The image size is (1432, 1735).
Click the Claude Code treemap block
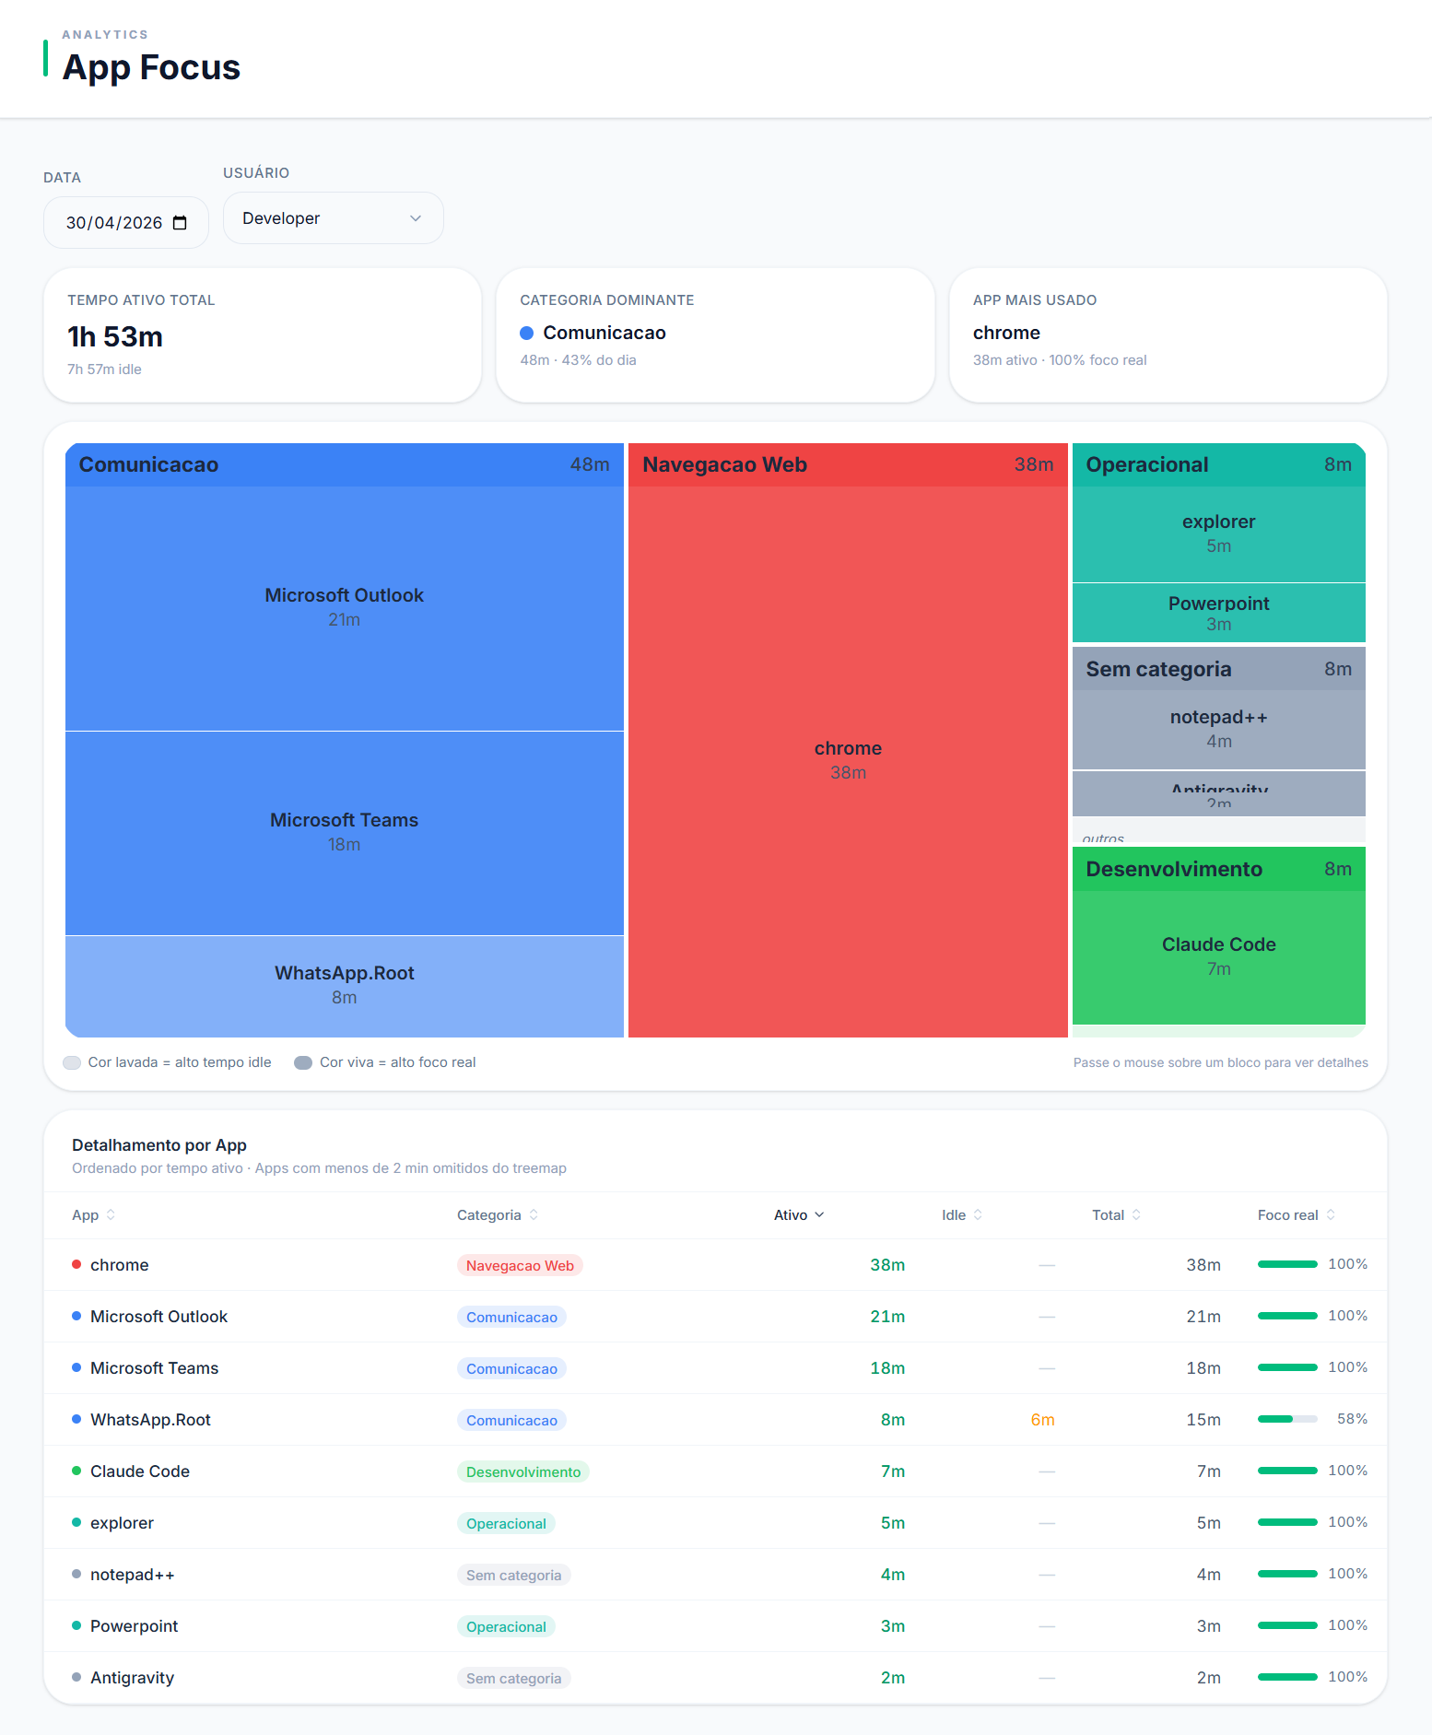point(1218,956)
